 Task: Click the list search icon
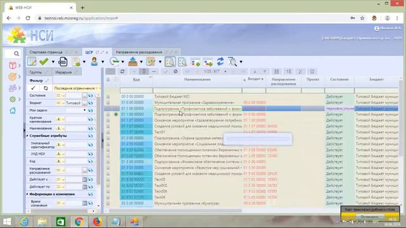(x=182, y=61)
